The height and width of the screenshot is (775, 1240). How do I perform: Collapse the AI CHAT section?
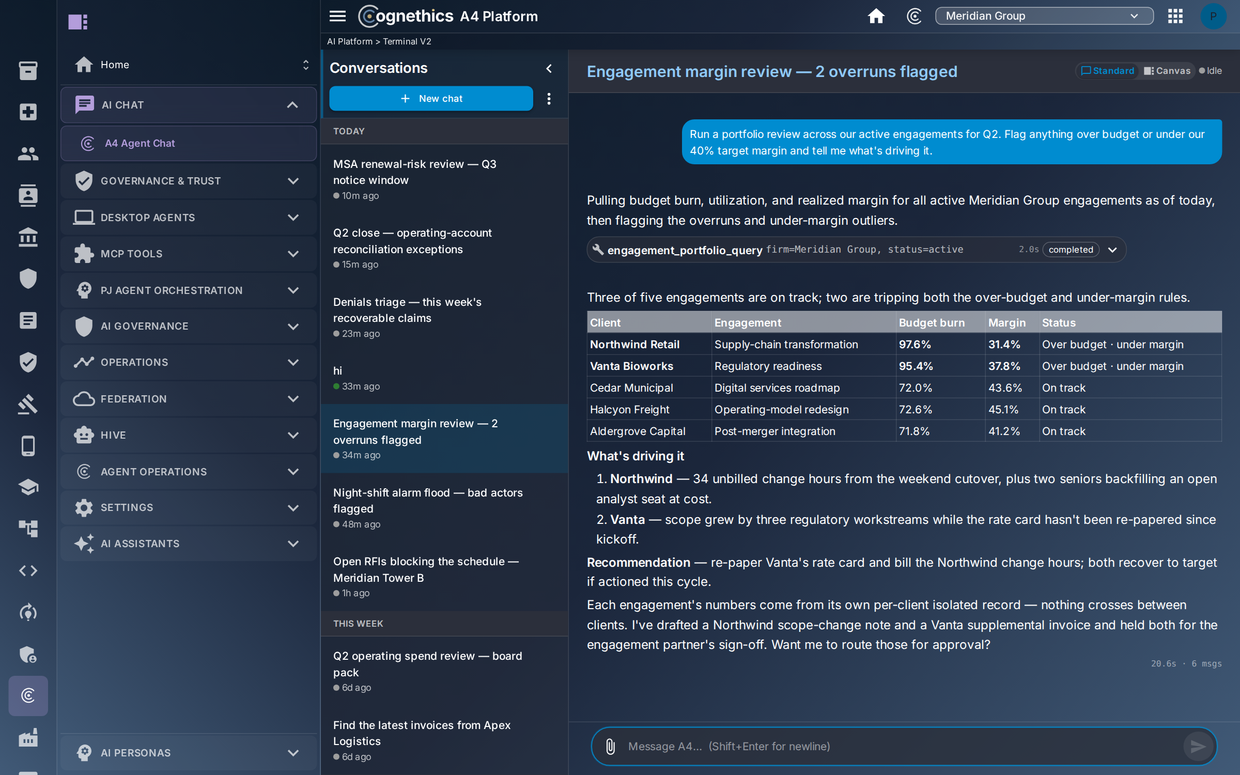click(188, 105)
